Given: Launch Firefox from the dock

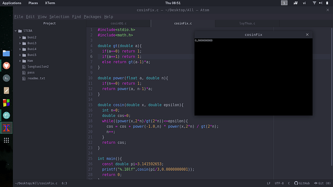Looking at the screenshot, I should [x=6, y=66].
